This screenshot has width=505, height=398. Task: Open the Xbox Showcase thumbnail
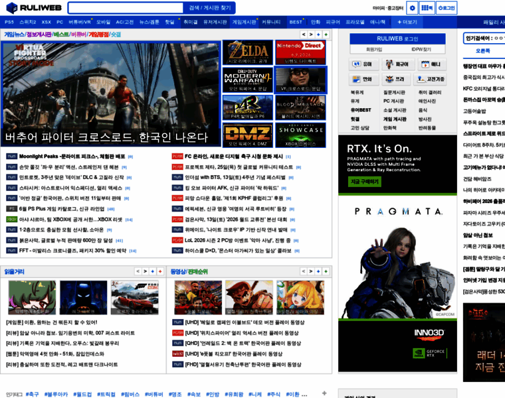[x=300, y=135]
